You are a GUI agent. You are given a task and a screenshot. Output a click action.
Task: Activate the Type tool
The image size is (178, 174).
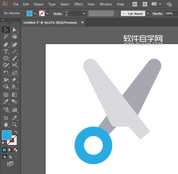coord(6,51)
